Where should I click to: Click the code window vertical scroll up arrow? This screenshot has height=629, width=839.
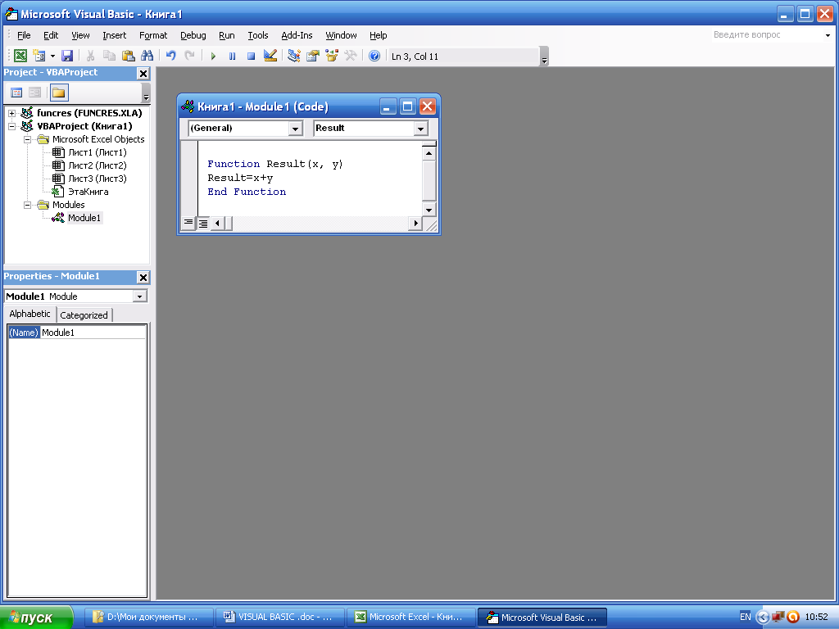(429, 153)
